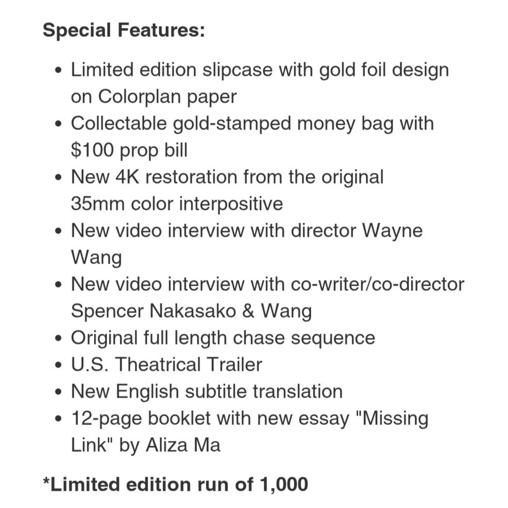The image size is (508, 508).
Task: Click the "$100 prop bill" text
Action: coord(129,150)
